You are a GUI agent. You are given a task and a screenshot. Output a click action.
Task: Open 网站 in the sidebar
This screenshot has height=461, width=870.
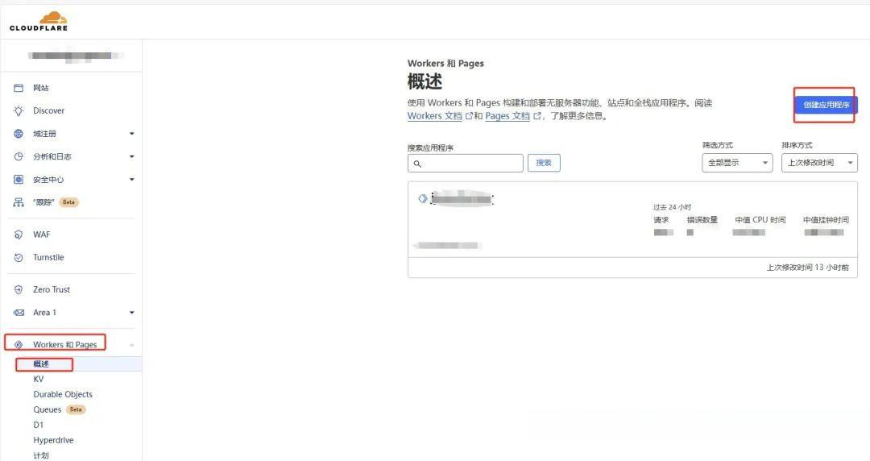click(x=40, y=88)
